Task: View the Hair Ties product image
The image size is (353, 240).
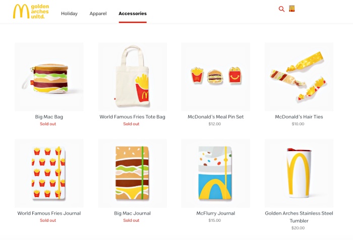Action: coord(299,77)
